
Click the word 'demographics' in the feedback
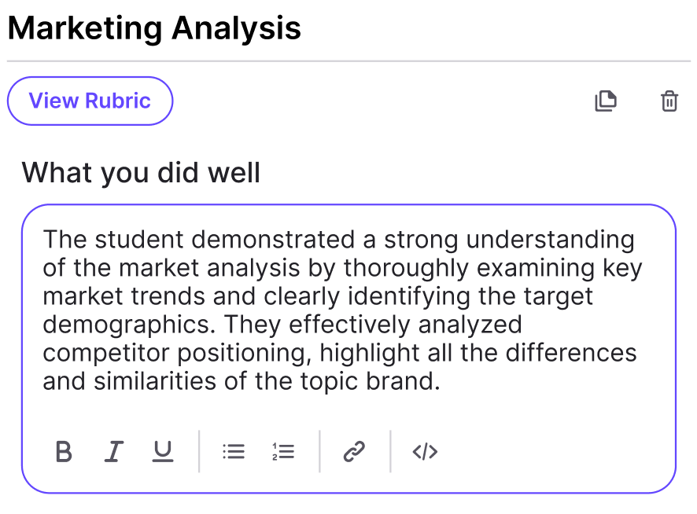[x=126, y=325]
